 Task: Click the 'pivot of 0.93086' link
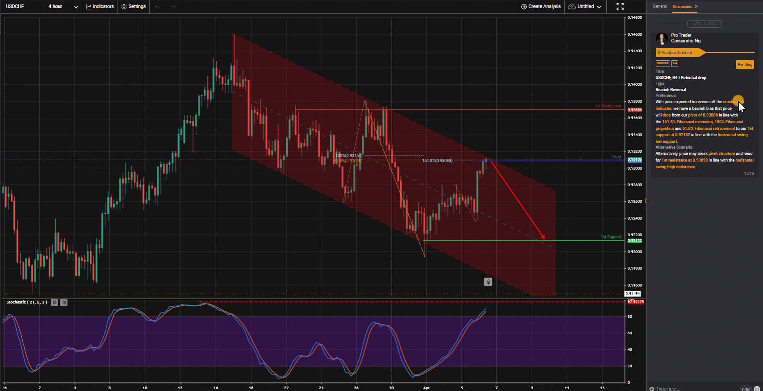(x=703, y=115)
